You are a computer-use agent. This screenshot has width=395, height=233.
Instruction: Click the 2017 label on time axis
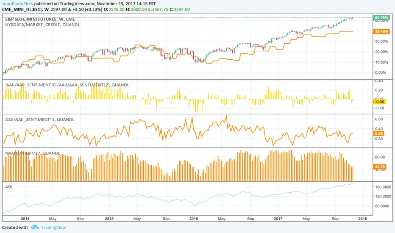pyautogui.click(x=278, y=219)
